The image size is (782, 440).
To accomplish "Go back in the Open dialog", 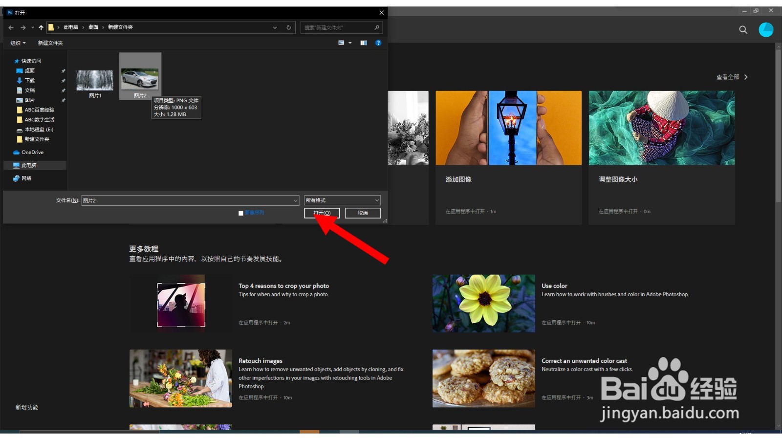I will click(11, 27).
